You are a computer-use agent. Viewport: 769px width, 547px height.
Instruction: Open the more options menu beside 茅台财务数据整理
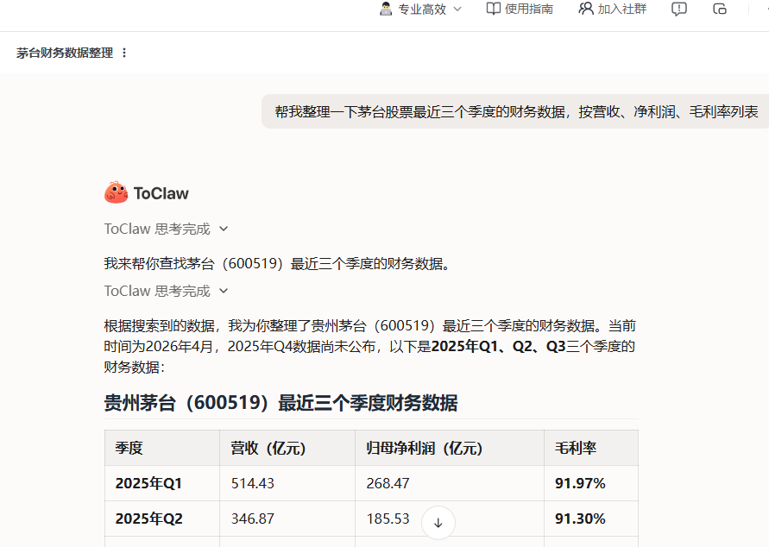tap(124, 53)
